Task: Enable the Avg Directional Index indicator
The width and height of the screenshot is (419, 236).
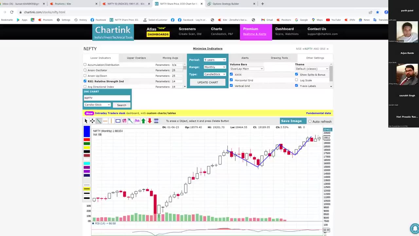Action: click(x=85, y=87)
